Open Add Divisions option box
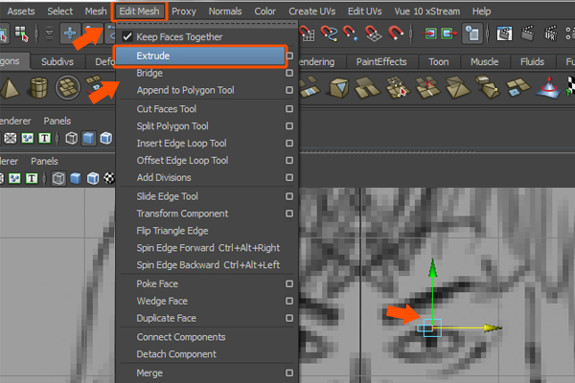This screenshot has width=575, height=383. pyautogui.click(x=289, y=178)
